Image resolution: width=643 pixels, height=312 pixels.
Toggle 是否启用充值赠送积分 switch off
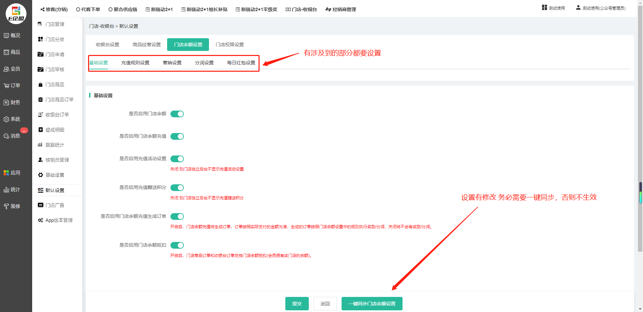[177, 188]
